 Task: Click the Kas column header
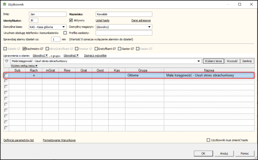point(117,70)
